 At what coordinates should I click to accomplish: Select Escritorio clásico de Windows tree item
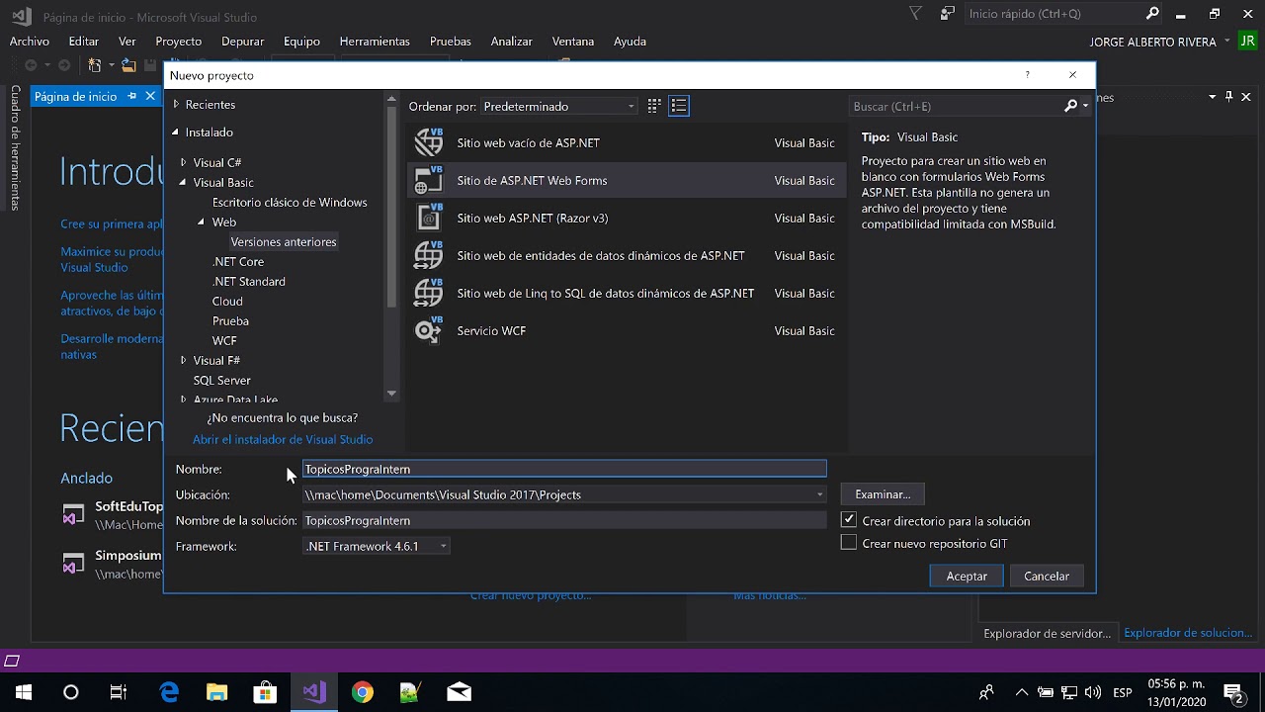290,202
